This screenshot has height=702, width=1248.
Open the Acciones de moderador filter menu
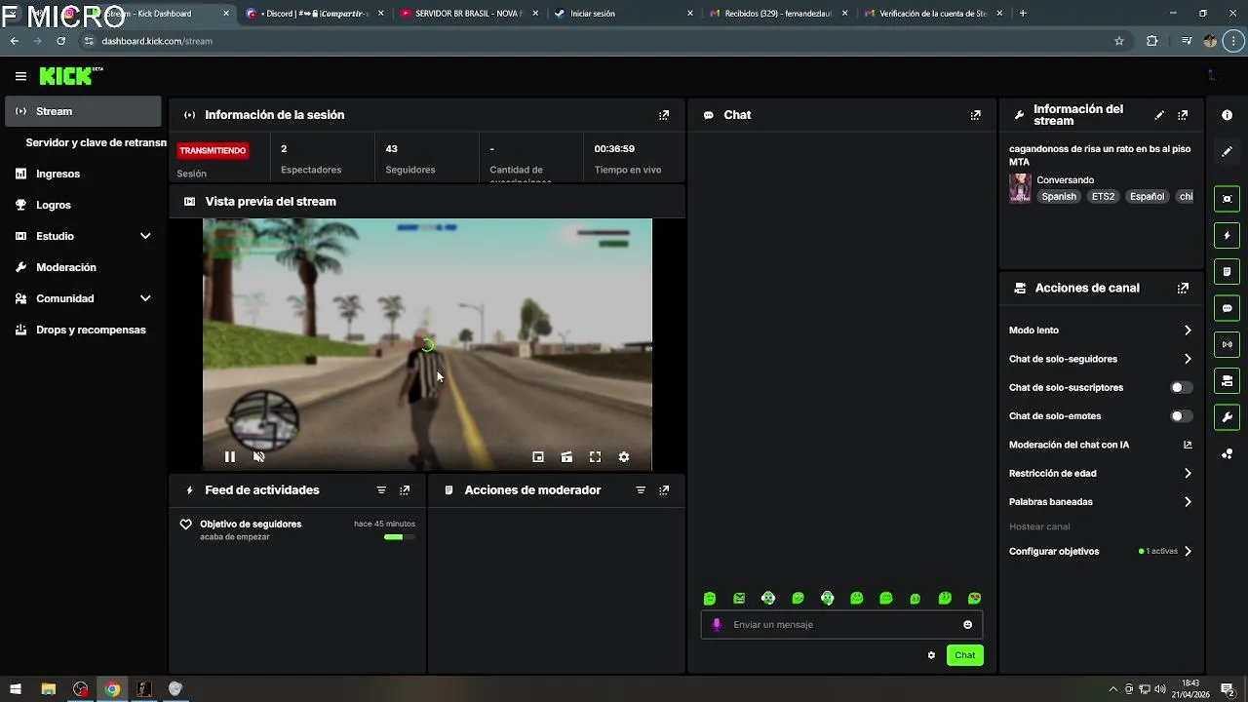(641, 490)
